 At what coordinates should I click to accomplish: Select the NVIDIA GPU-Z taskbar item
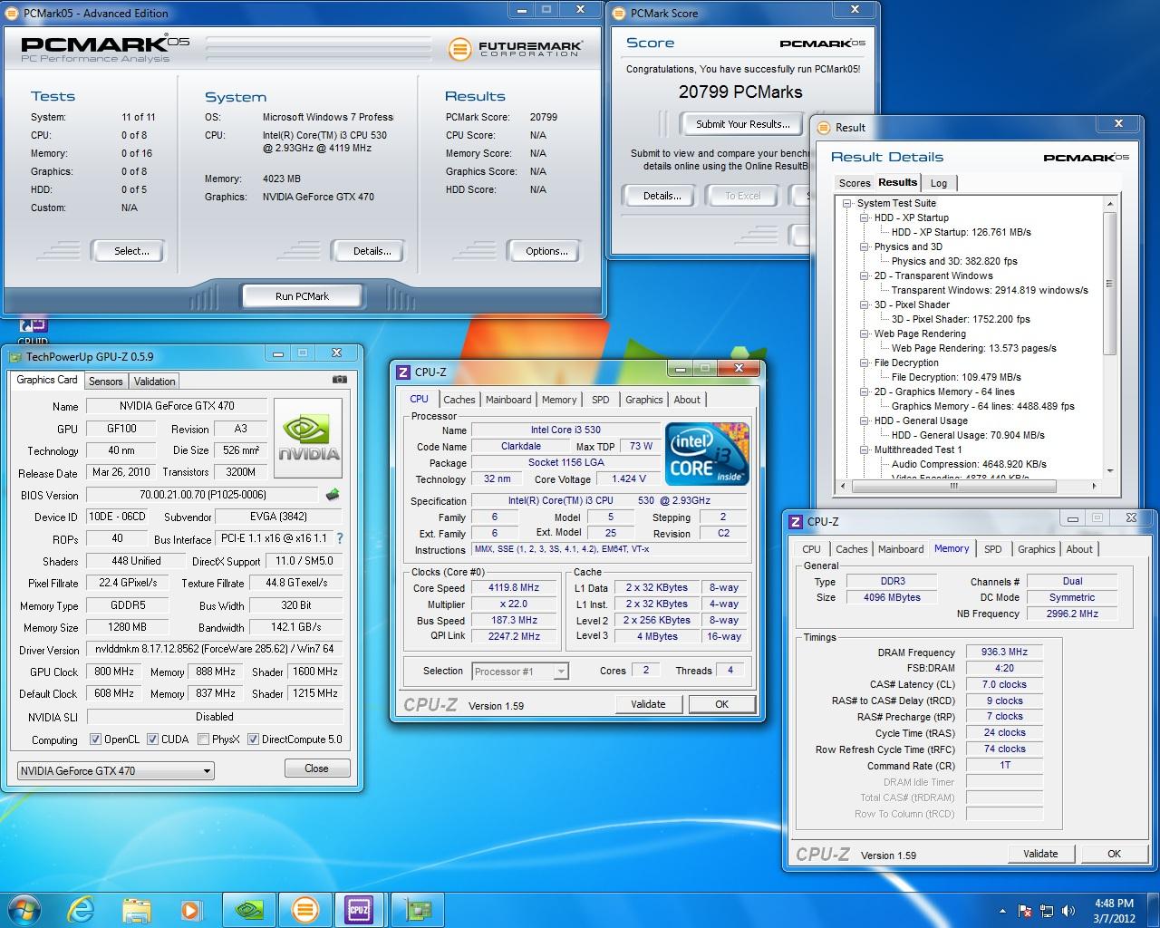250,909
